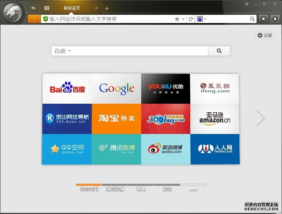This screenshot has width=282, height=214.
Task: Select the 游戏 category tab
Action: click(x=167, y=188)
